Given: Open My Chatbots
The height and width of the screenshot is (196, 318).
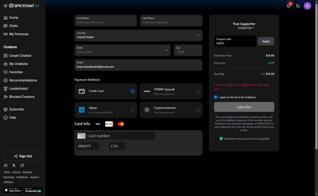Looking at the screenshot, I should point(16,64).
